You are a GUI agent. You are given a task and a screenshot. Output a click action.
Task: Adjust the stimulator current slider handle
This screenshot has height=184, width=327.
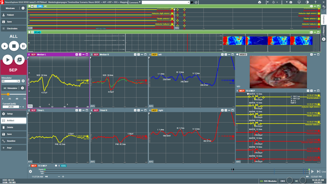[8, 94]
